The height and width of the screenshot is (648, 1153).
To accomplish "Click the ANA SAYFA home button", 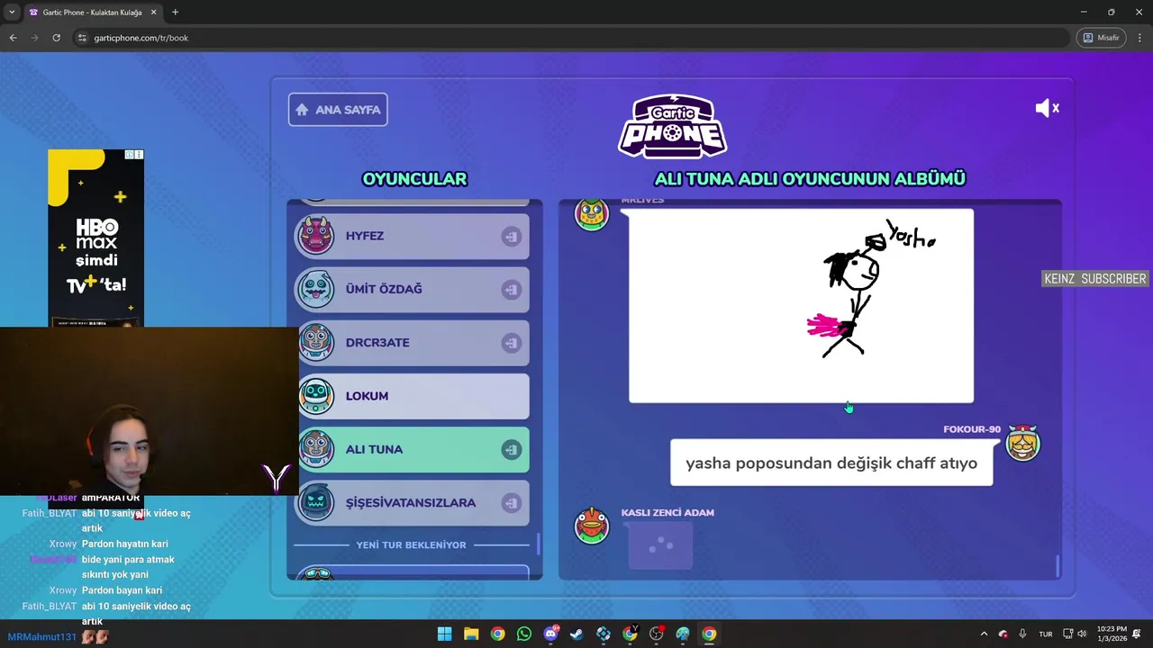I will 338,110.
